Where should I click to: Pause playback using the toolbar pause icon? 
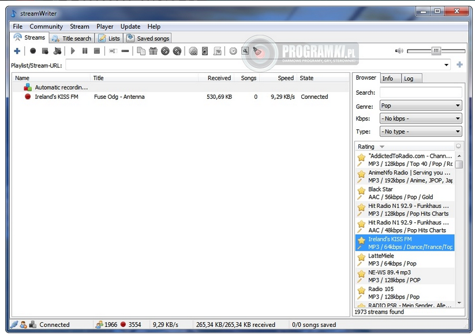85,51
